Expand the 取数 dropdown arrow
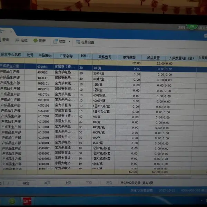The height and width of the screenshot is (207, 207). point(70,42)
